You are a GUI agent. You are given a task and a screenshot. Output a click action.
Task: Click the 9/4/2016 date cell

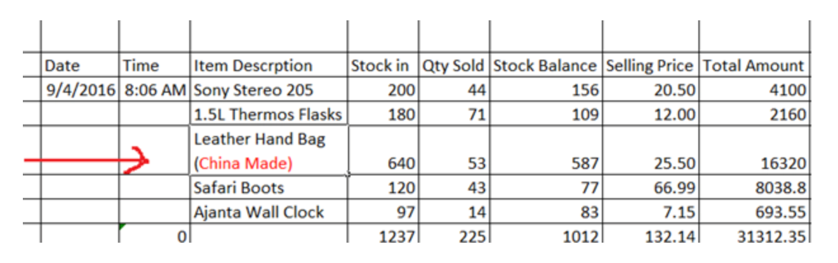point(80,90)
